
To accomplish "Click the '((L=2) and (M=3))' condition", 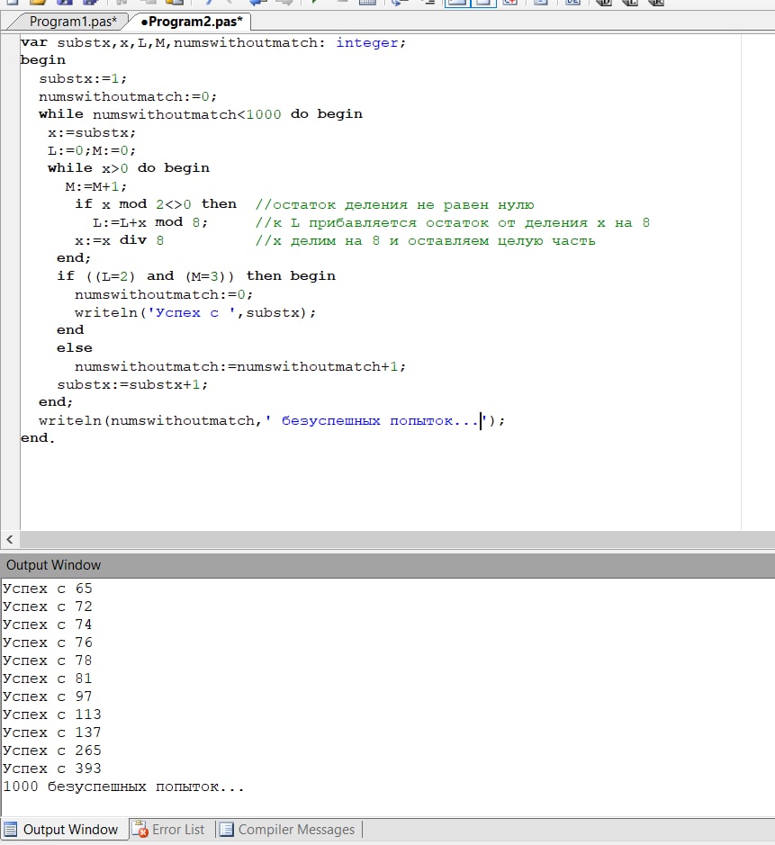I will tap(160, 276).
